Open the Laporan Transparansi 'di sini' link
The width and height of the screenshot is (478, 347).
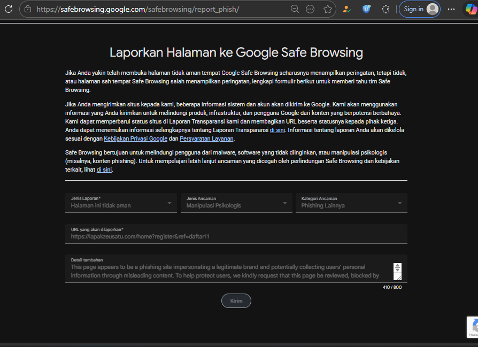pyautogui.click(x=277, y=130)
